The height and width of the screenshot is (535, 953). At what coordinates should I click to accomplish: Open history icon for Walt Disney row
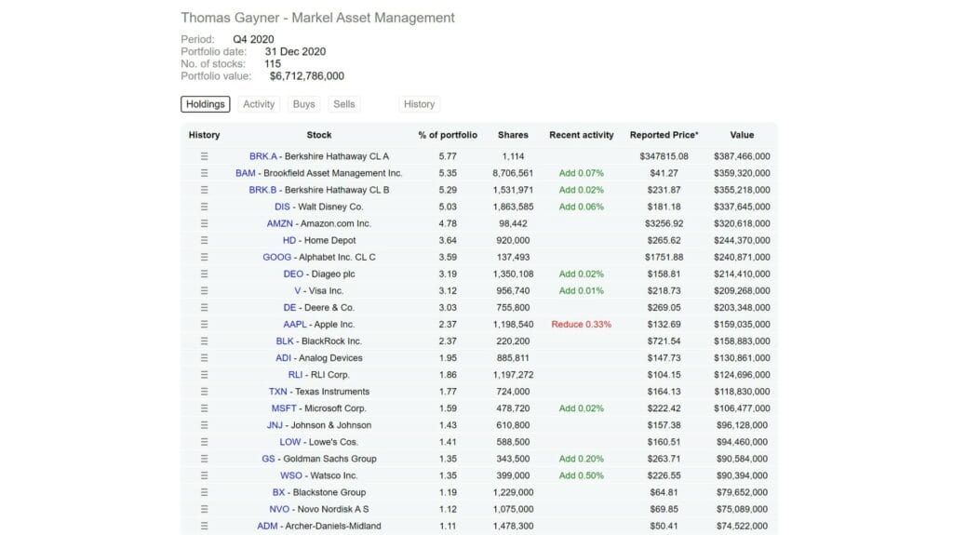click(x=204, y=207)
